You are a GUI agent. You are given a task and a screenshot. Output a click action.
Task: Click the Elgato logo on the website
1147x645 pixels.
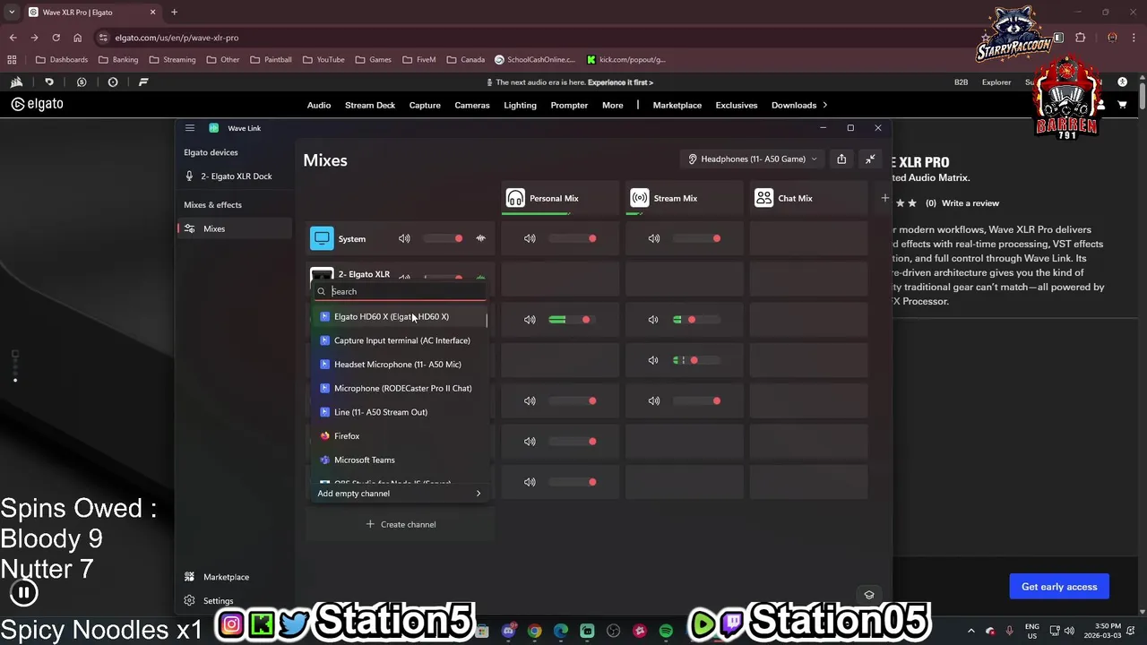pyautogui.click(x=38, y=104)
